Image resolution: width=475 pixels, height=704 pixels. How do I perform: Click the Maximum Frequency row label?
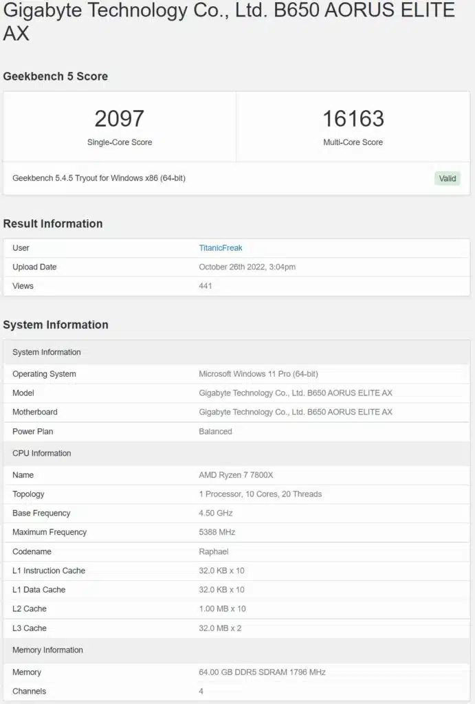[49, 532]
